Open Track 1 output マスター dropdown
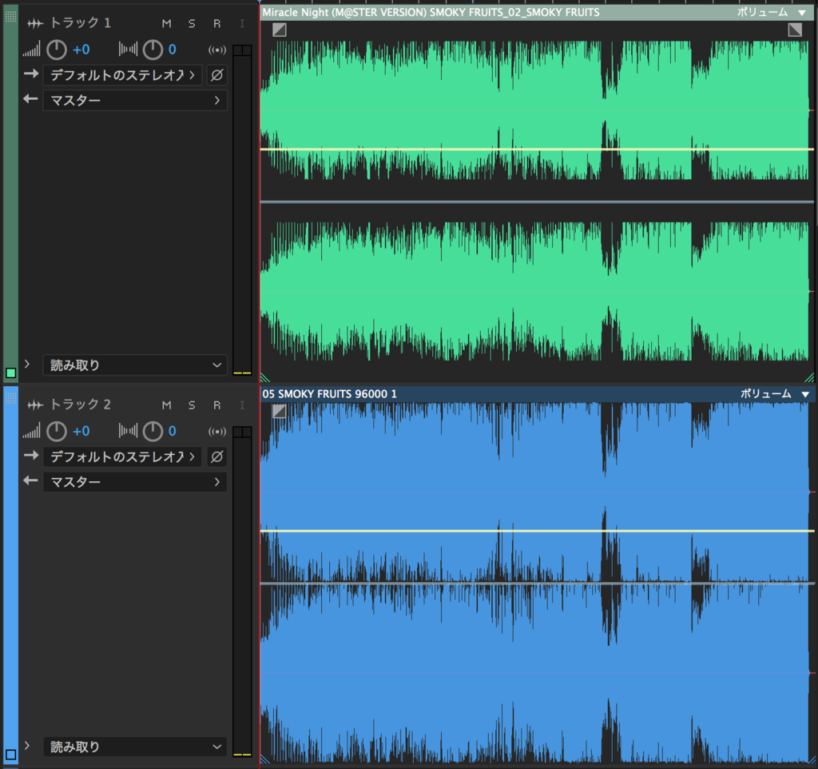Image resolution: width=818 pixels, height=769 pixels. [135, 100]
